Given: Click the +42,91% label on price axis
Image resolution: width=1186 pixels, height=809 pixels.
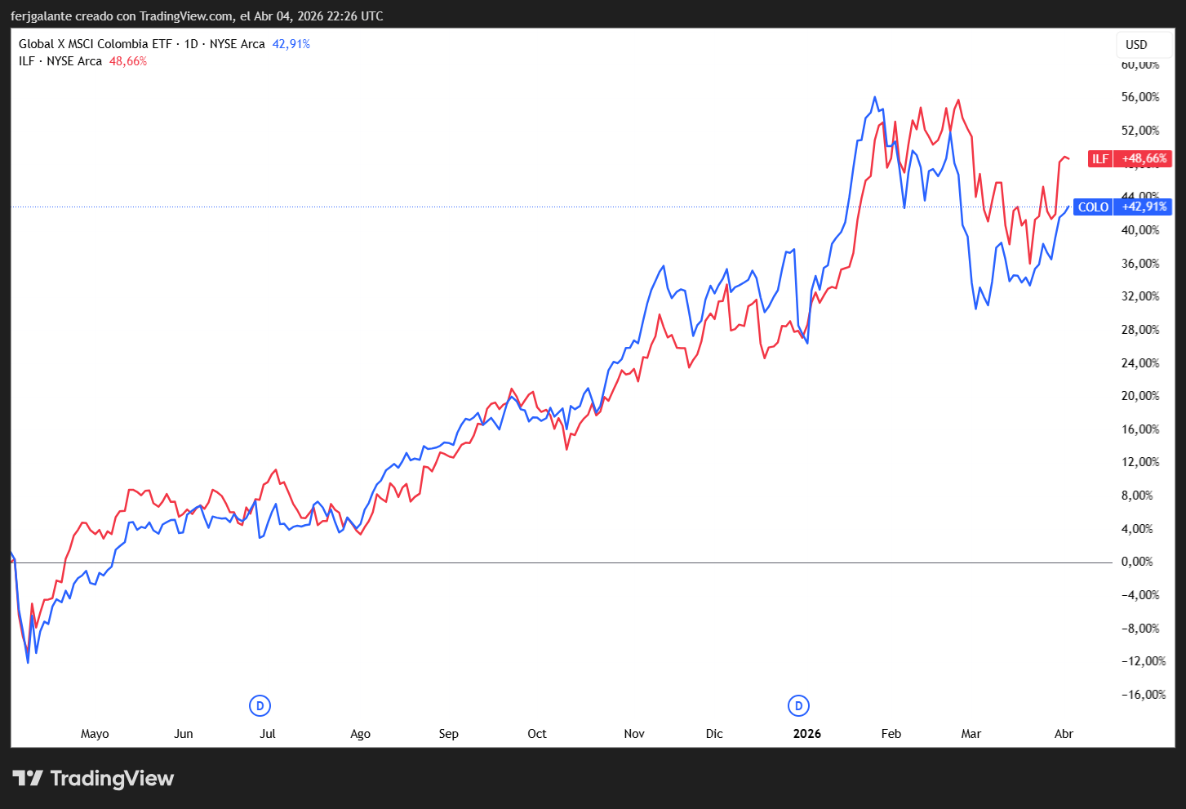Looking at the screenshot, I should [1144, 207].
